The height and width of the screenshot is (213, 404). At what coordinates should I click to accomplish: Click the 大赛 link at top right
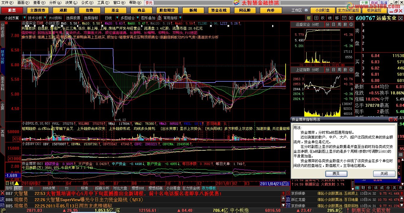point(365,3)
